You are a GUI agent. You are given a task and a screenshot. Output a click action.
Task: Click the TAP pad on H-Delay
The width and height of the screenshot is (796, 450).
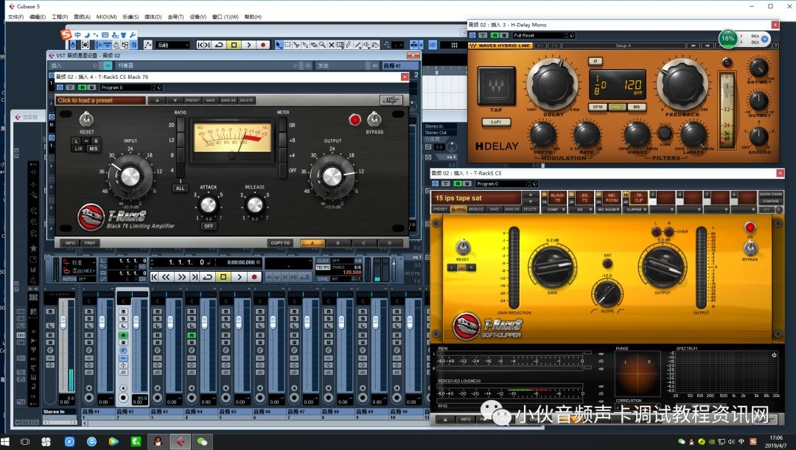496,86
